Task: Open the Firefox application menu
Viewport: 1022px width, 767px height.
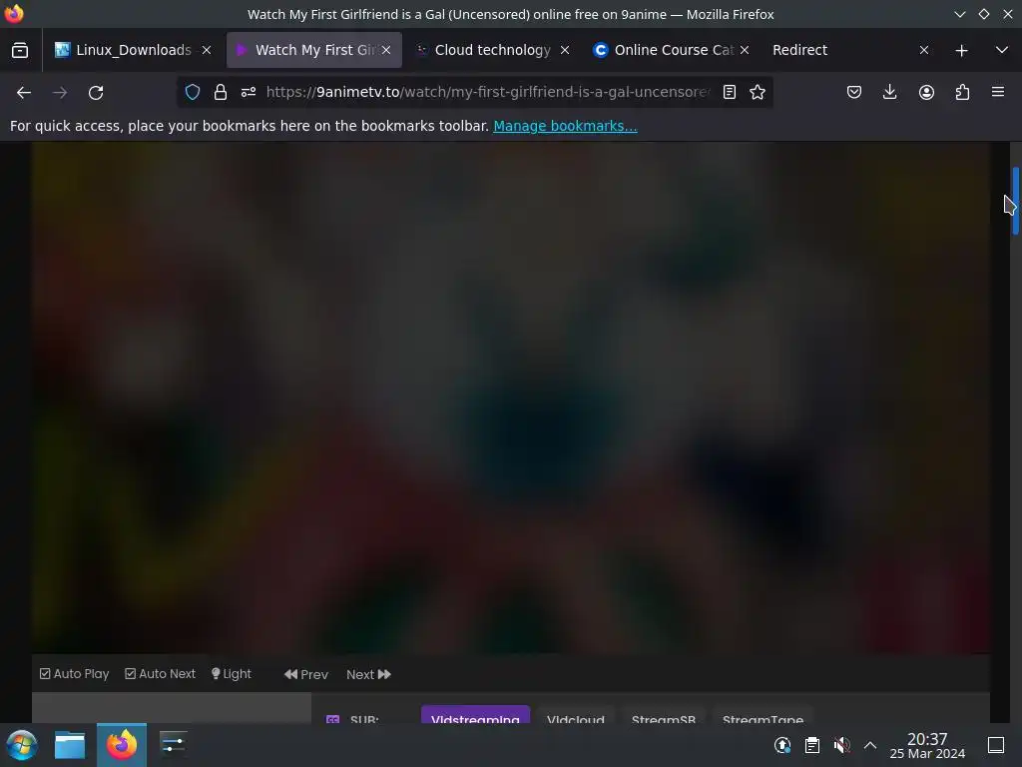Action: (x=998, y=92)
